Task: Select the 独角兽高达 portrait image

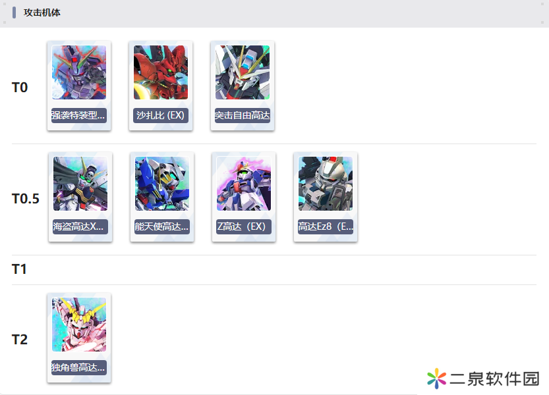Action: pos(79,325)
